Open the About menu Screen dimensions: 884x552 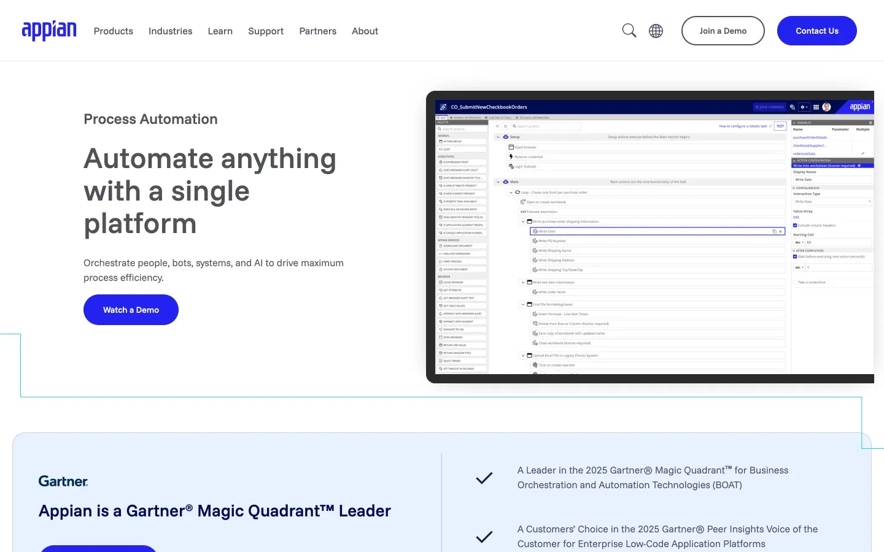tap(365, 31)
